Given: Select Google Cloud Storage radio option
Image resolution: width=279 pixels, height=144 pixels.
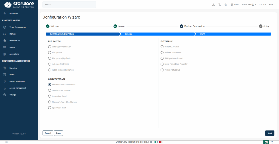Looking at the screenshot, I should click(50, 90).
